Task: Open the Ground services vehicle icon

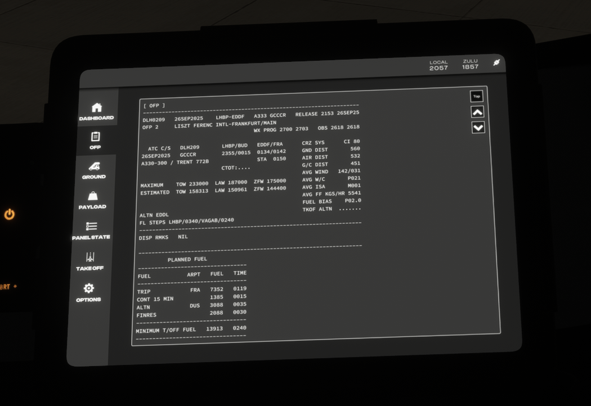Action: (x=94, y=166)
